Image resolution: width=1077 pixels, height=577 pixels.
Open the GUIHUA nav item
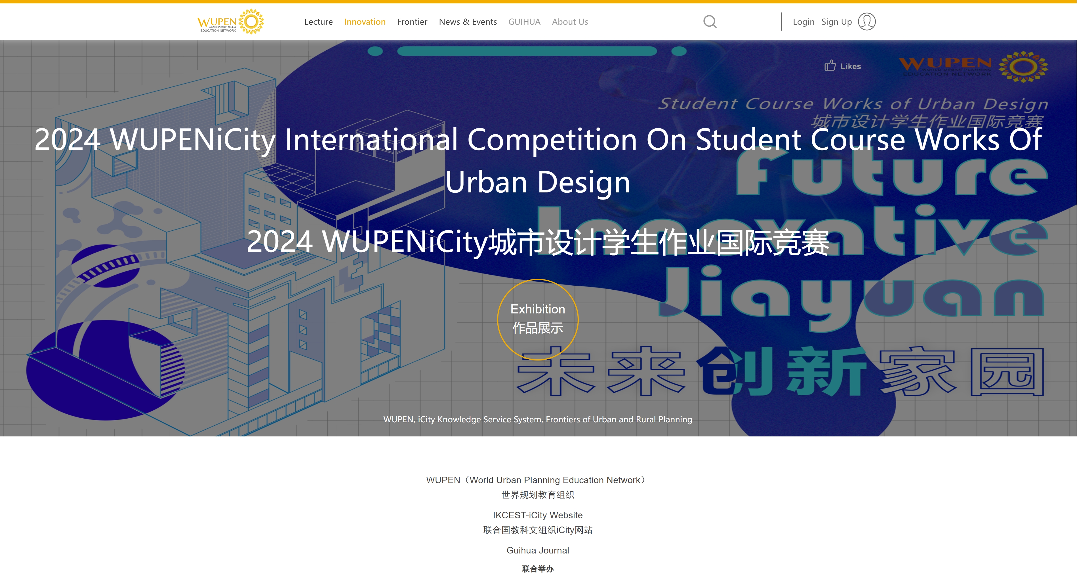tap(524, 22)
